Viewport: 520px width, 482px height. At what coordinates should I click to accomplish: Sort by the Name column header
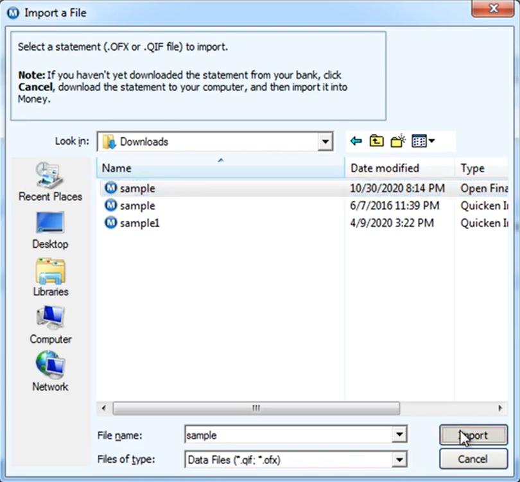(x=221, y=168)
